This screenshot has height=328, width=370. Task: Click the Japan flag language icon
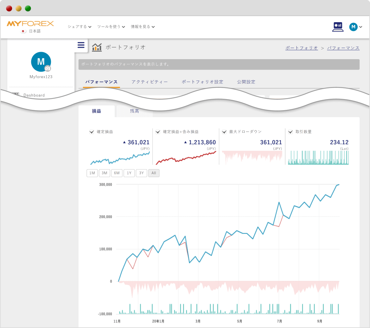click(x=23, y=31)
